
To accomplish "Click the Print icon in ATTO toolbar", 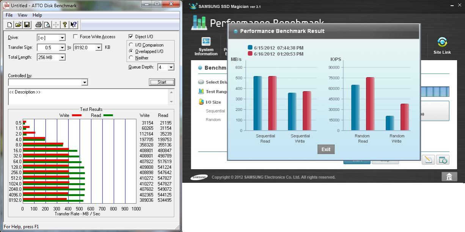I will click(x=38, y=25).
